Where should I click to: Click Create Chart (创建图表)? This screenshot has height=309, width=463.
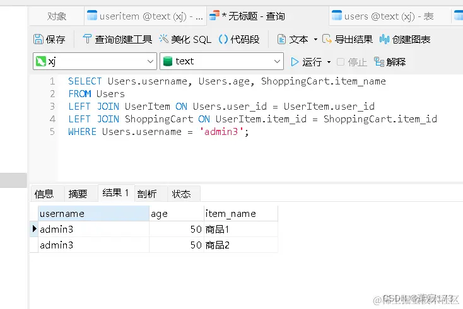click(405, 39)
